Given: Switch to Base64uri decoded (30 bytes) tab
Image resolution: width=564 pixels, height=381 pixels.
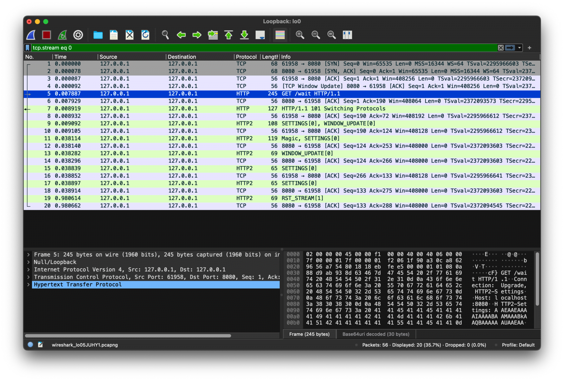Looking at the screenshot, I should [x=376, y=334].
